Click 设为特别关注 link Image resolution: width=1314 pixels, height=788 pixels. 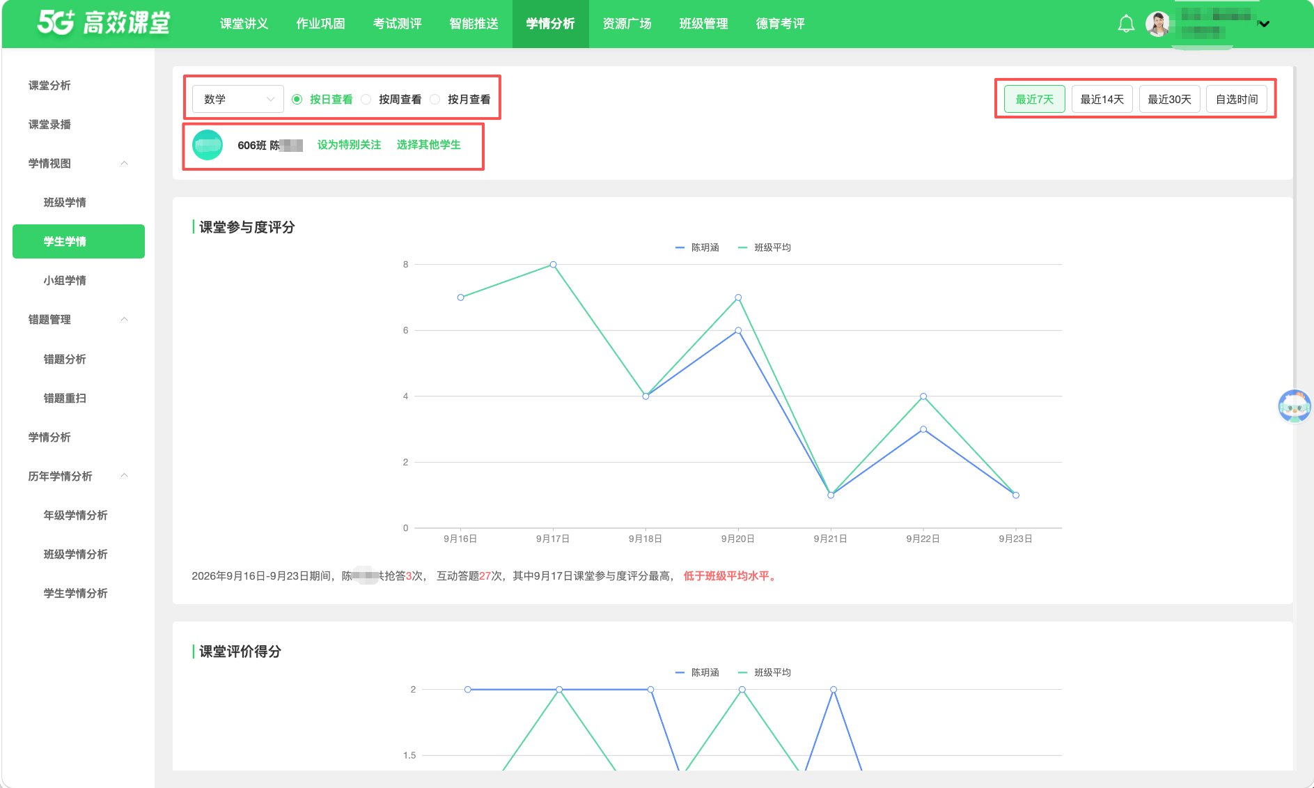click(350, 145)
